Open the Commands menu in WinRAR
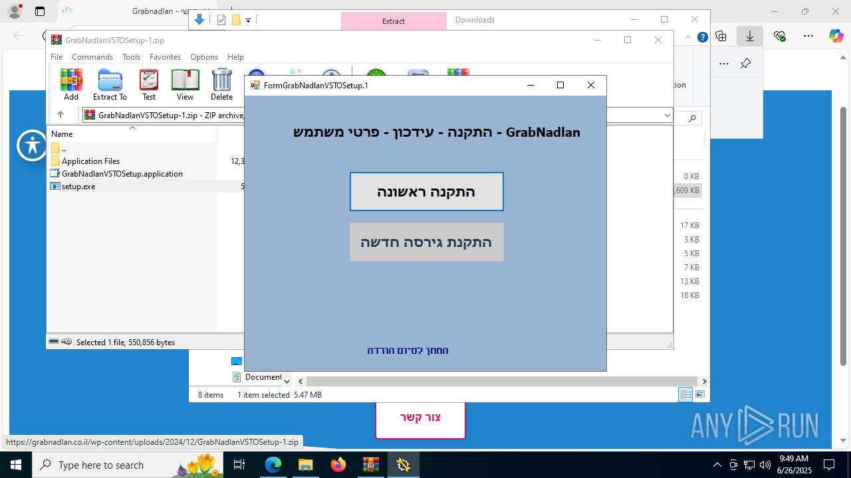 pos(92,57)
